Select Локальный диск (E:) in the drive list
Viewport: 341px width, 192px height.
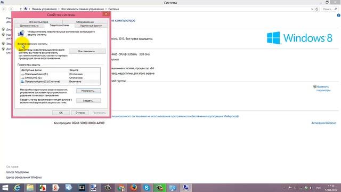[x=60, y=74]
